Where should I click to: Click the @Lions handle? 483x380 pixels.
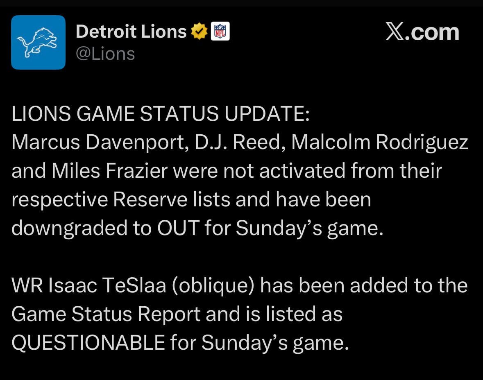pos(106,52)
